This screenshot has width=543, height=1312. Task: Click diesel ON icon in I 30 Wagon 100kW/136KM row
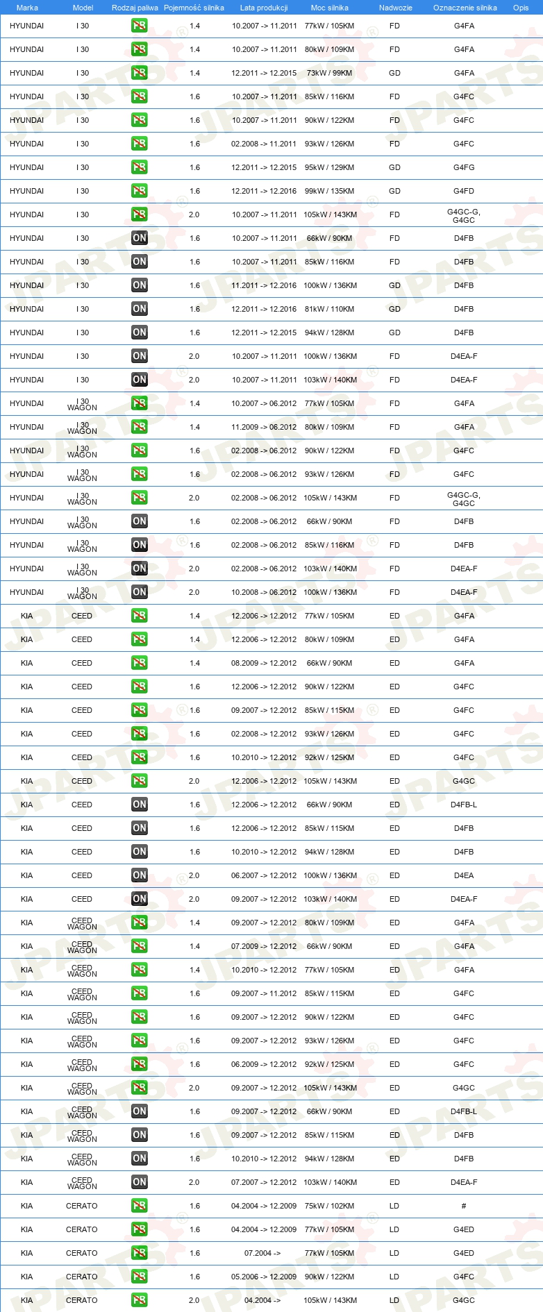point(139,592)
